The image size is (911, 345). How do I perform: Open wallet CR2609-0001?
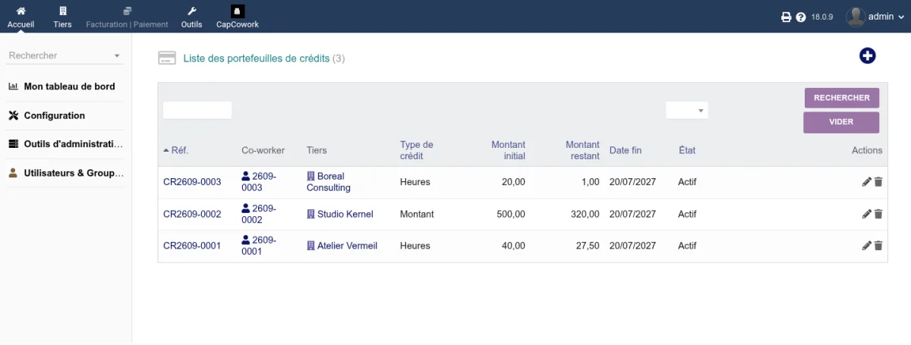pos(192,246)
